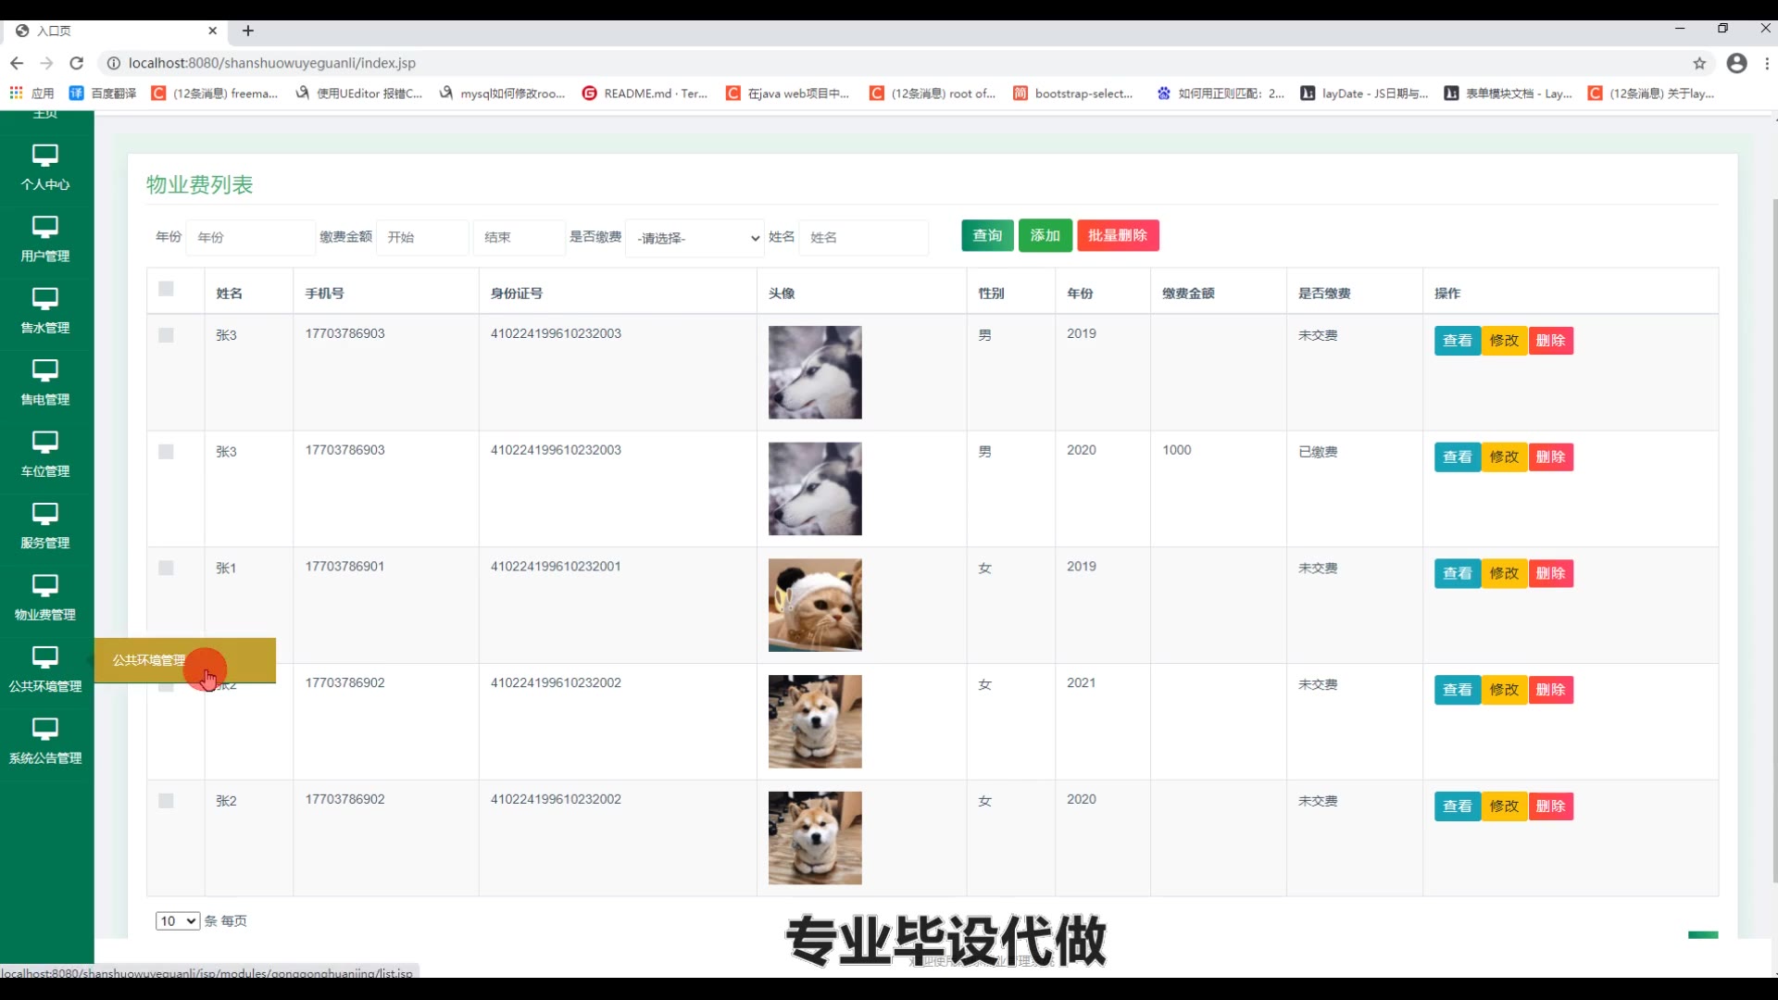Bookmark page with star icon
The image size is (1778, 1000).
(x=1699, y=63)
